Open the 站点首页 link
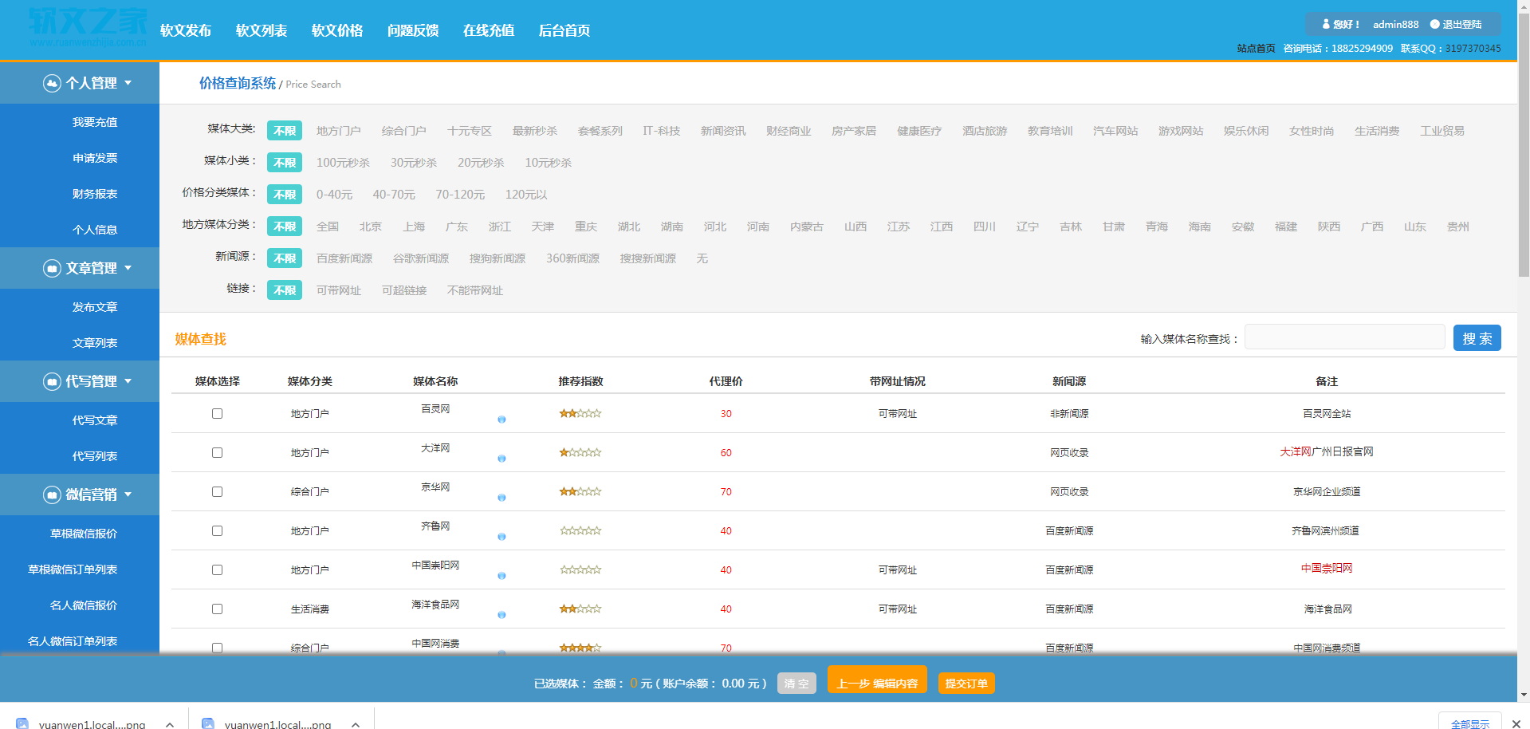The width and height of the screenshot is (1530, 729). pos(1257,48)
